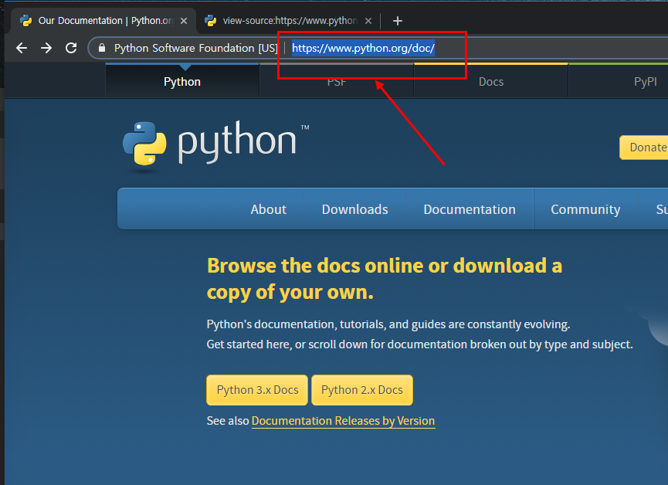
Task: Select the Our Documentation | Python.org tab
Action: [x=103, y=21]
